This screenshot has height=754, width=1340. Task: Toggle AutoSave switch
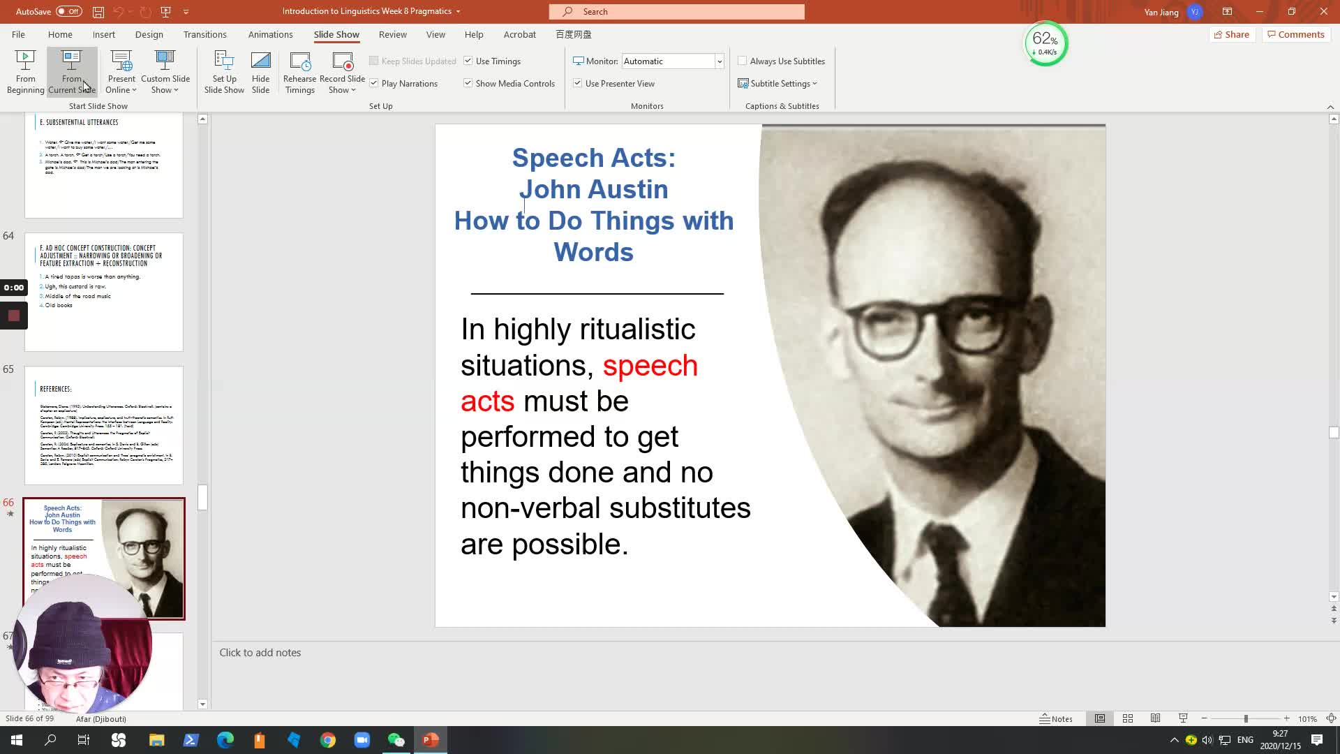(68, 11)
